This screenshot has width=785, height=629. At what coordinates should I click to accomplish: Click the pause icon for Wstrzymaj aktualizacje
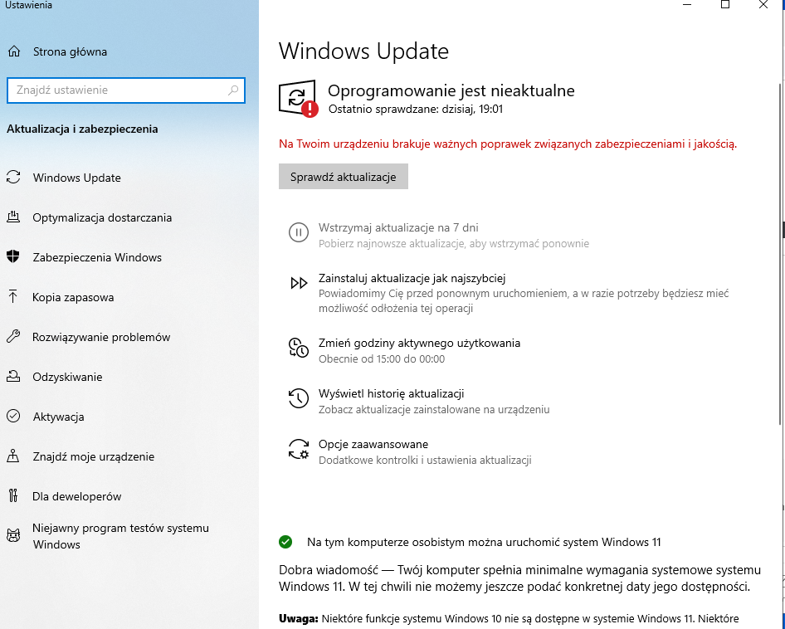299,232
